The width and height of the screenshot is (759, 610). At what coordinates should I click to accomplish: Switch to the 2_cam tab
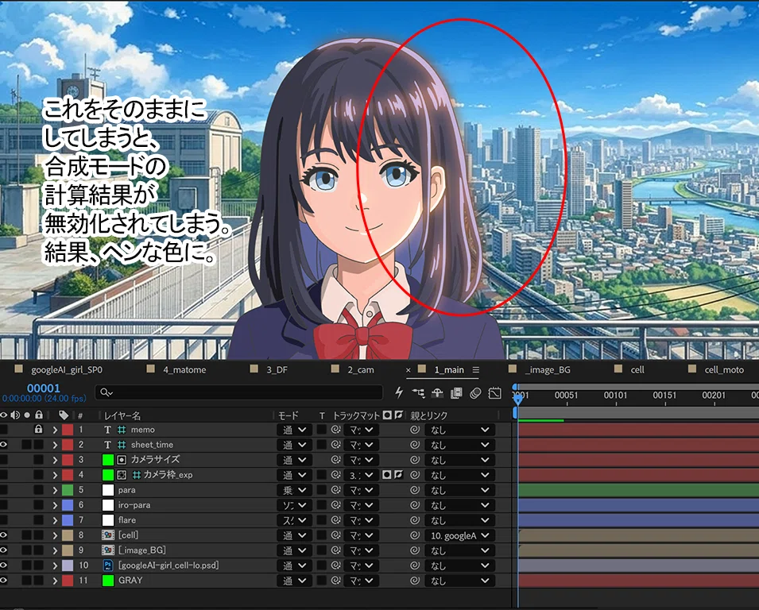pos(361,370)
